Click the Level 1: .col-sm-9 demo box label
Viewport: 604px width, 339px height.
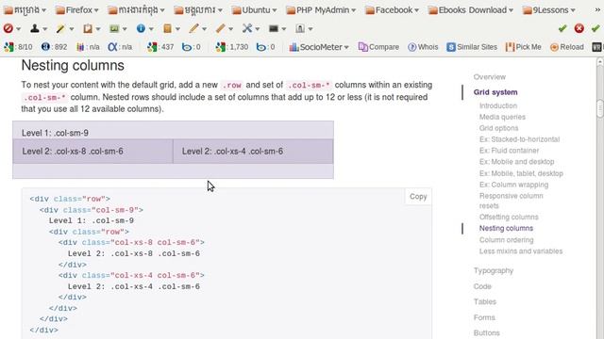coord(55,133)
